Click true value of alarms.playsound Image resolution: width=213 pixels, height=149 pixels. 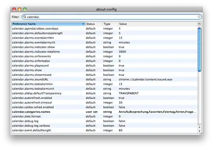pyautogui.click(x=121, y=66)
